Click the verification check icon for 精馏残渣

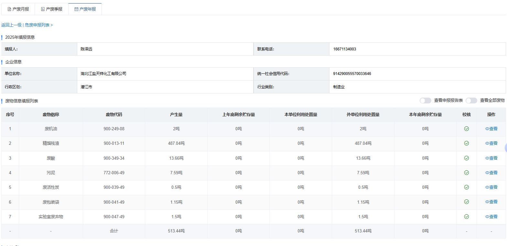(x=466, y=143)
